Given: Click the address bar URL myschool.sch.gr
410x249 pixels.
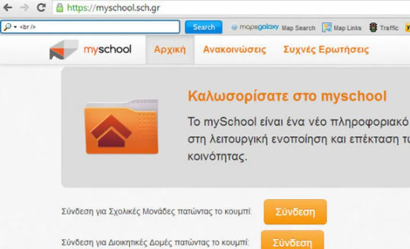Looking at the screenshot, I should pyautogui.click(x=113, y=8).
